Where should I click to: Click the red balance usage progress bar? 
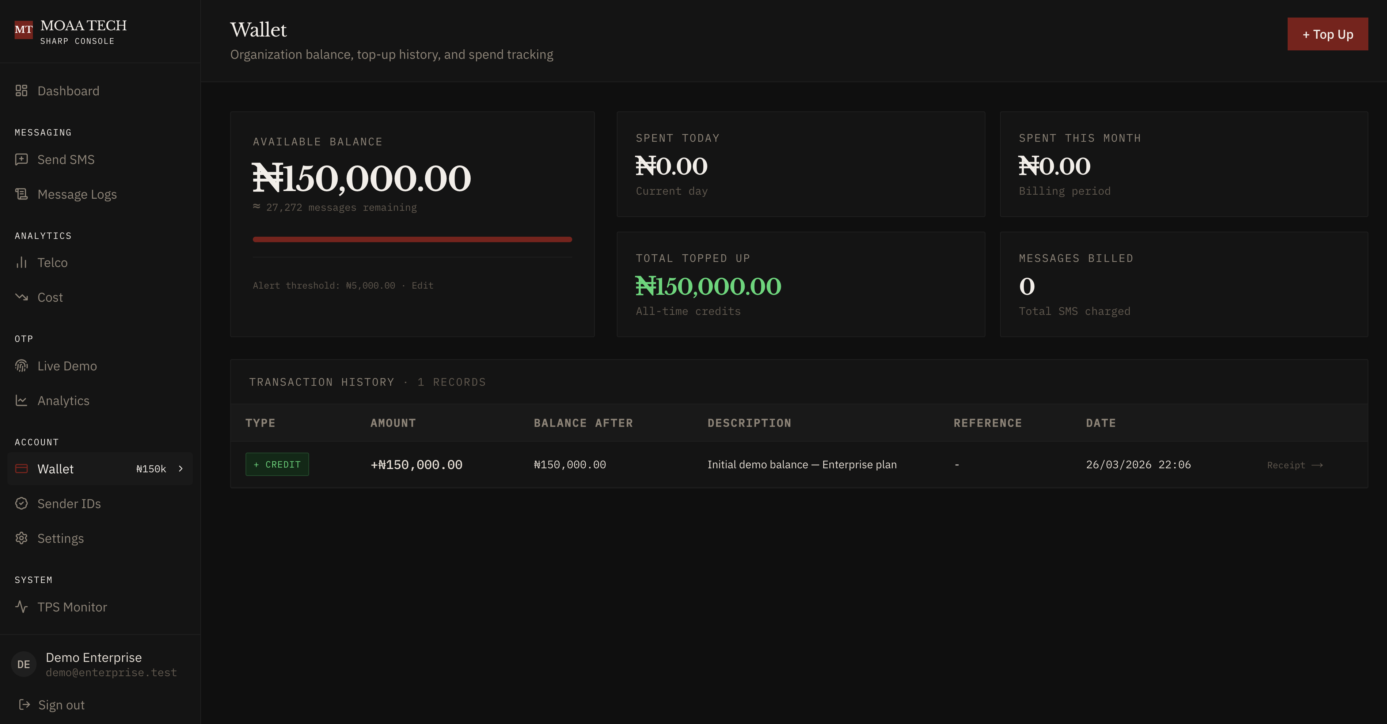pos(412,239)
